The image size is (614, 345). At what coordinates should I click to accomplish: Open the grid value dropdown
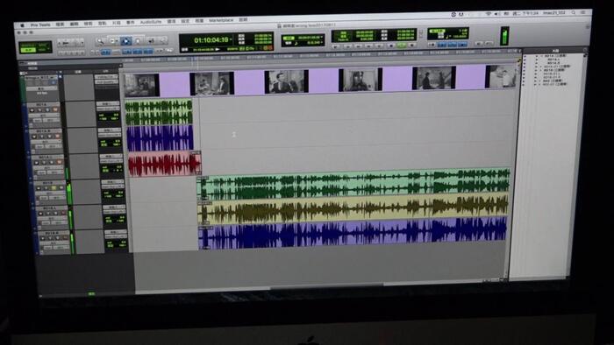[x=322, y=37]
